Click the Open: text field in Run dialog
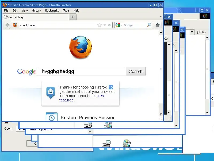 [20, 129]
